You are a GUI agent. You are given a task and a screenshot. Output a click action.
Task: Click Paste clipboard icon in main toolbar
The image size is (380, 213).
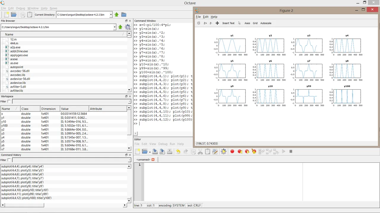[x=30, y=14]
